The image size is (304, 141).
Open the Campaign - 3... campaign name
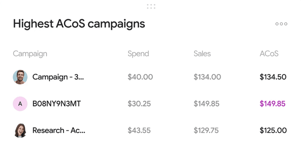pos(58,77)
